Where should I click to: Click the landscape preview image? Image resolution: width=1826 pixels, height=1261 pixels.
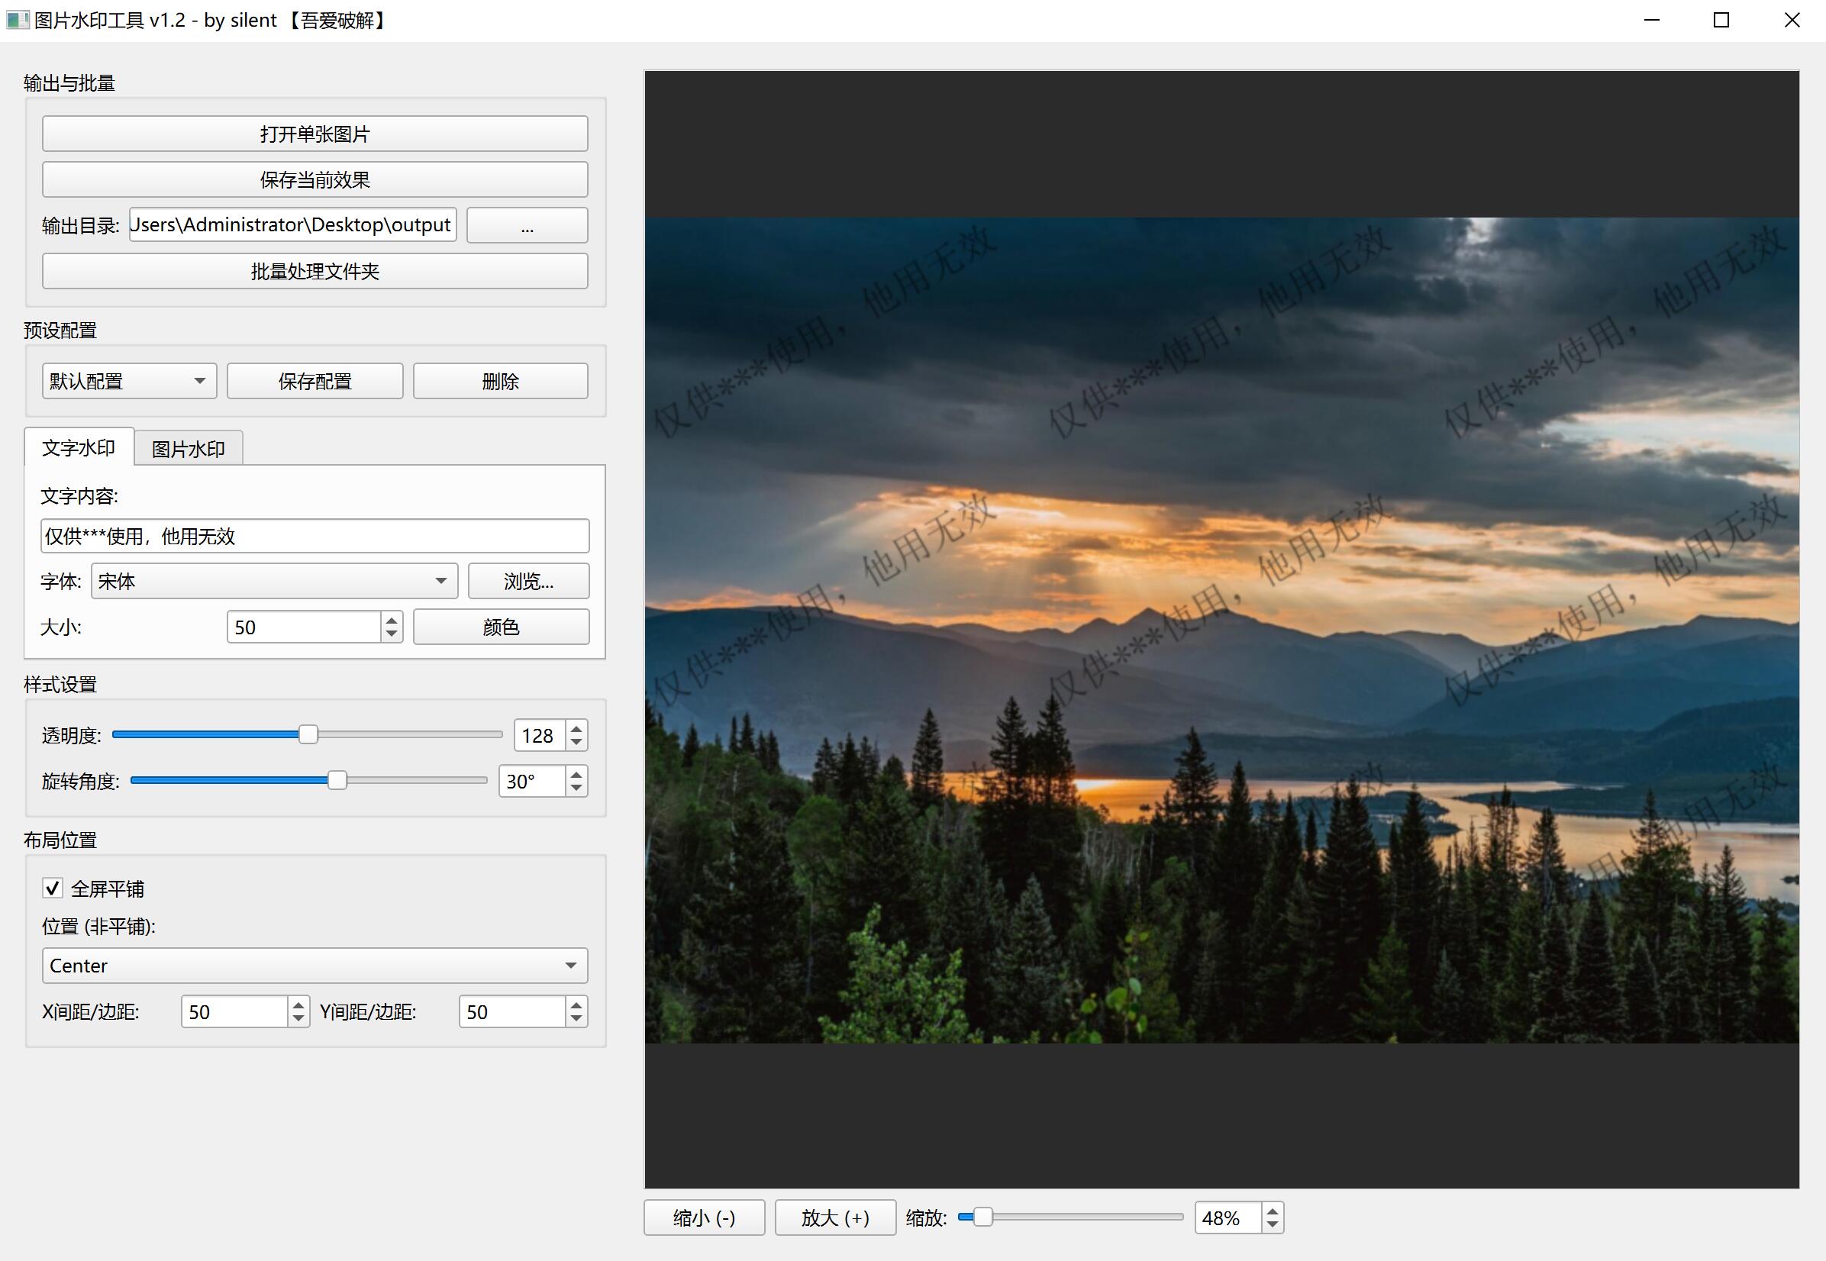(1221, 630)
